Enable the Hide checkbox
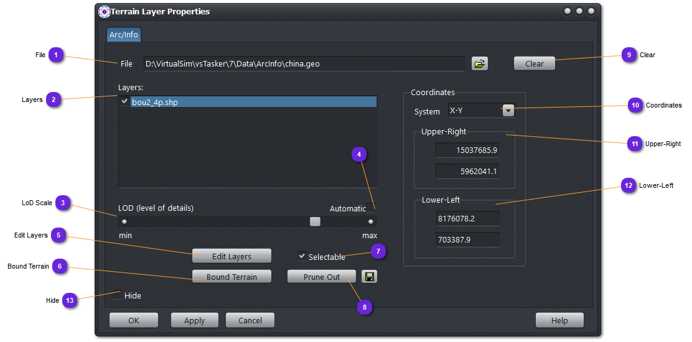The width and height of the screenshot is (692, 342). pyautogui.click(x=118, y=296)
